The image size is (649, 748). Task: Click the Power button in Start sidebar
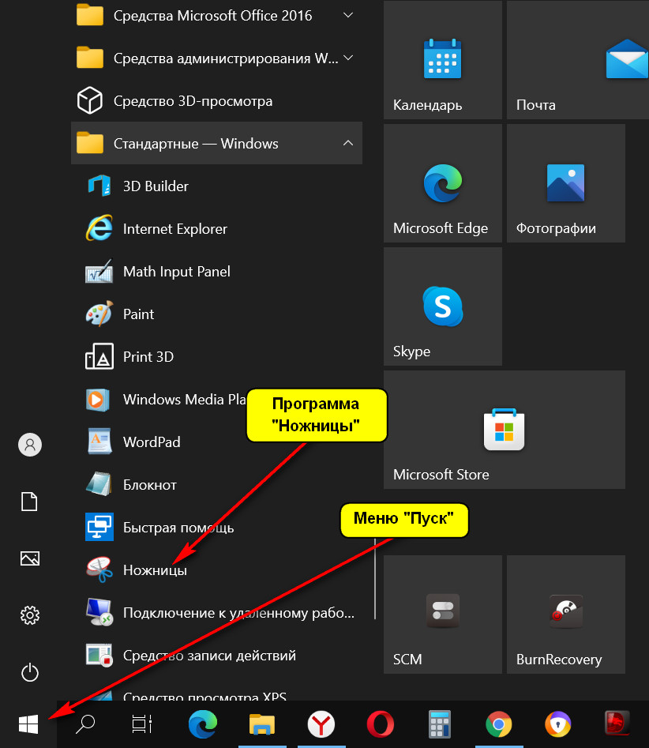29,672
